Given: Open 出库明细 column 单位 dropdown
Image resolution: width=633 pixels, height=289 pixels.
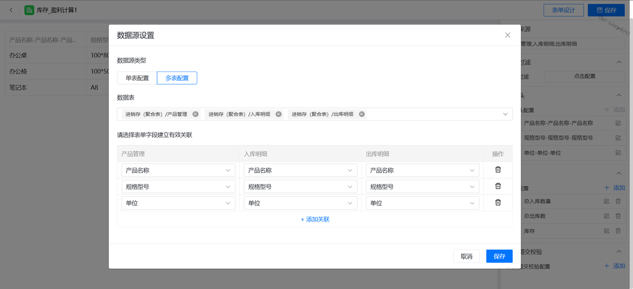Looking at the screenshot, I should (x=422, y=203).
